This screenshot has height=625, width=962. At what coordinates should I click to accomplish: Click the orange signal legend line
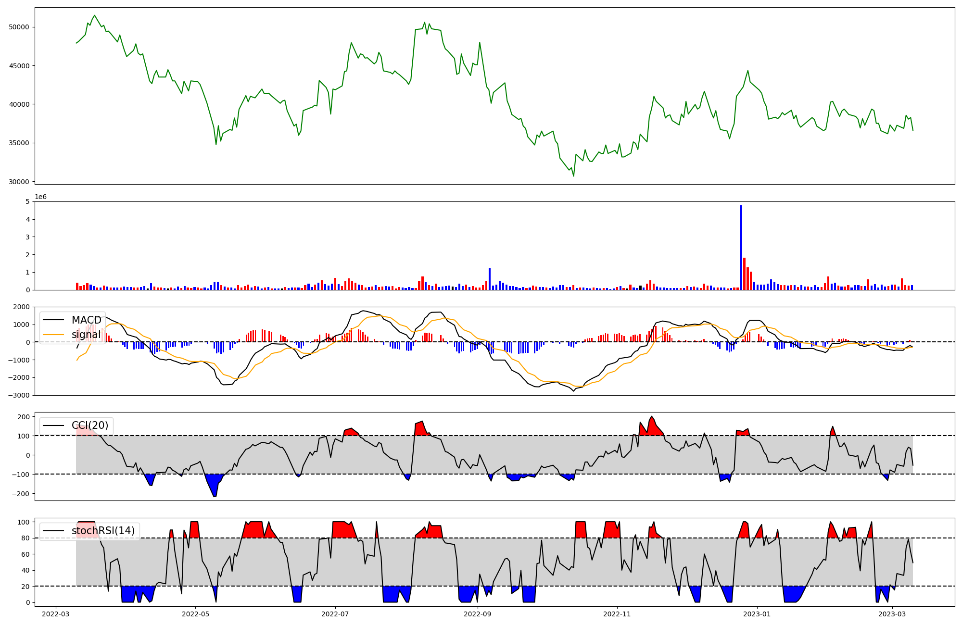54,335
